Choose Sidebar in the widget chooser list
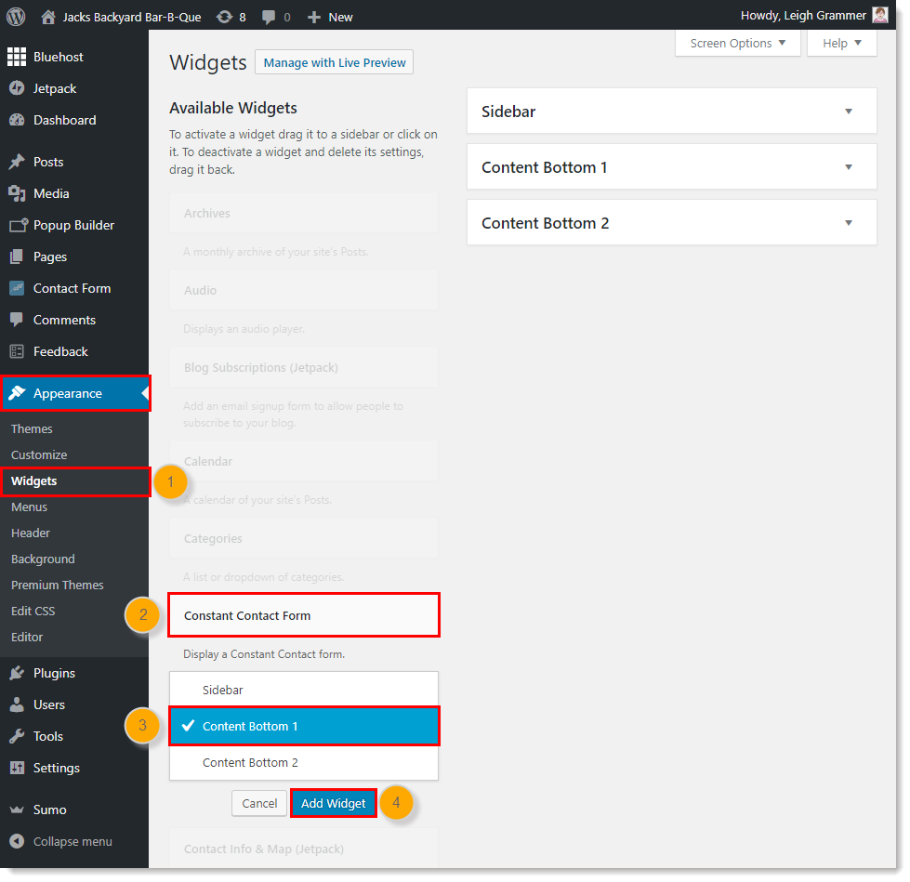 (x=304, y=690)
